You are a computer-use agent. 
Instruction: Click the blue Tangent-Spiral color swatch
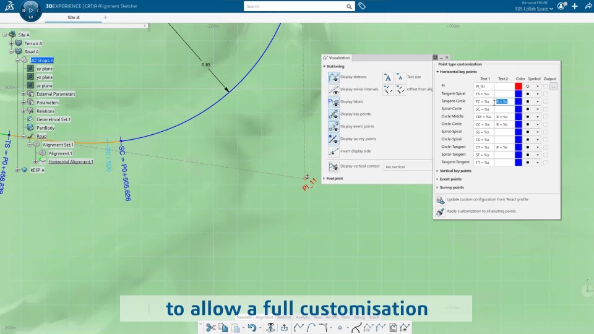519,94
